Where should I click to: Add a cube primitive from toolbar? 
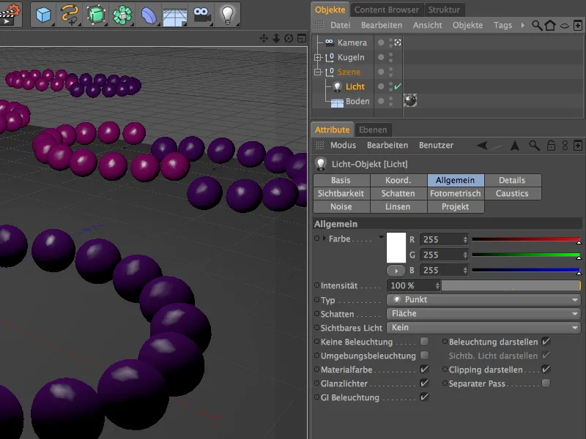43,15
